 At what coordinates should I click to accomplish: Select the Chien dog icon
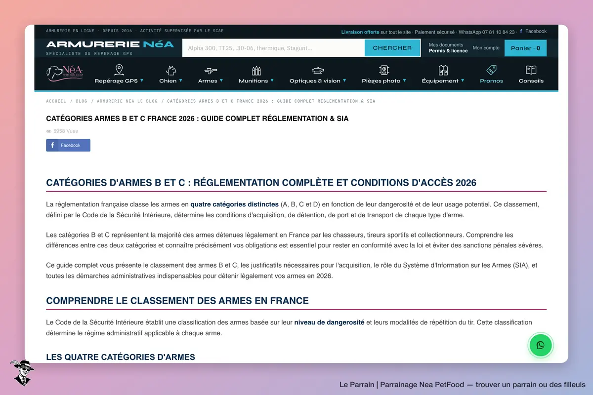coord(171,70)
